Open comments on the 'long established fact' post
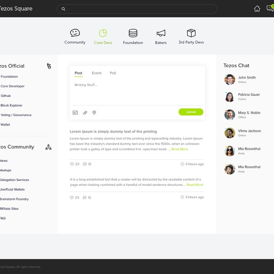 tap(84, 197)
